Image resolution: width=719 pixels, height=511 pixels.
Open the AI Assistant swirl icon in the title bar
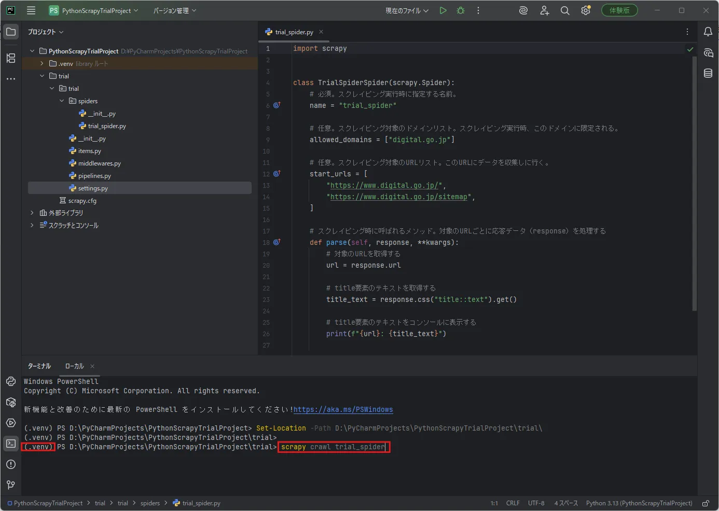pos(523,10)
